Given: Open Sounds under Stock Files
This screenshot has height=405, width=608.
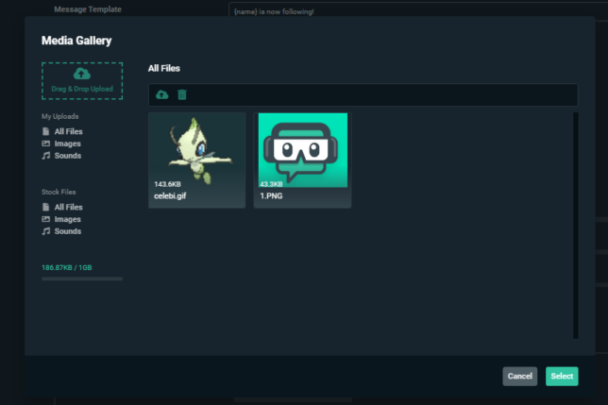Looking at the screenshot, I should tap(67, 231).
